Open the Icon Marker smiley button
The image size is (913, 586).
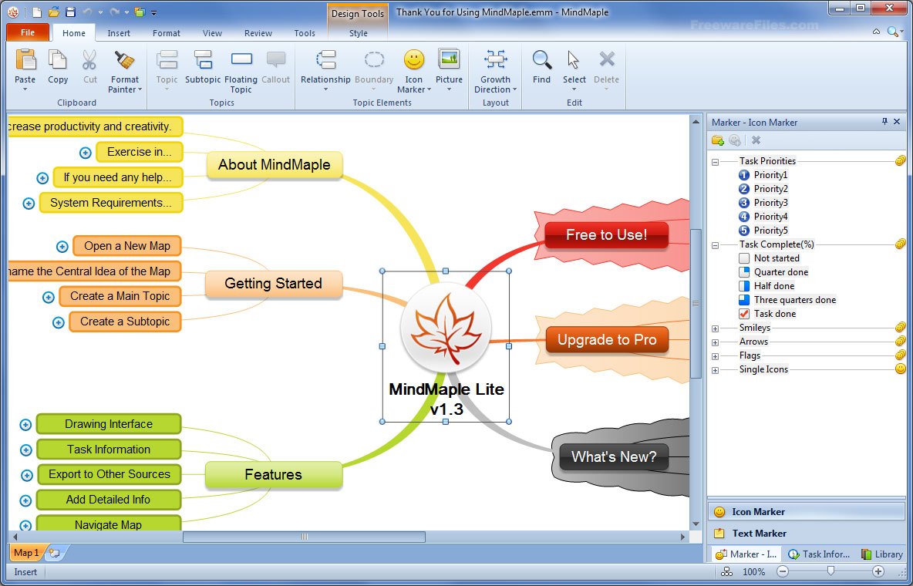413,59
